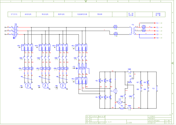This screenshot has width=176, height=125.
Task: Click the -KM1 contactor label
Action: [21, 58]
